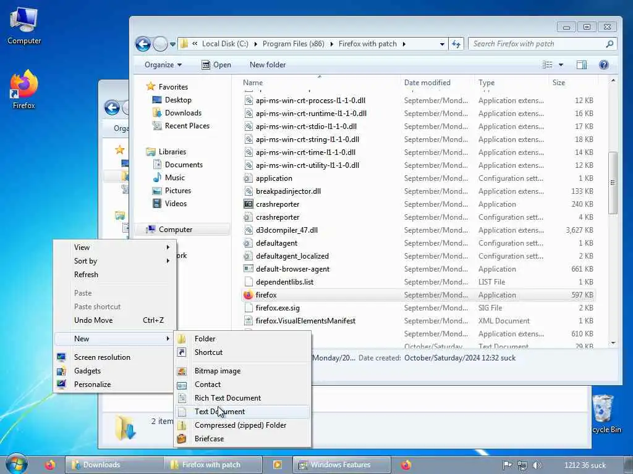633x474 pixels.
Task: Refresh the address bar location
Action: tap(456, 44)
